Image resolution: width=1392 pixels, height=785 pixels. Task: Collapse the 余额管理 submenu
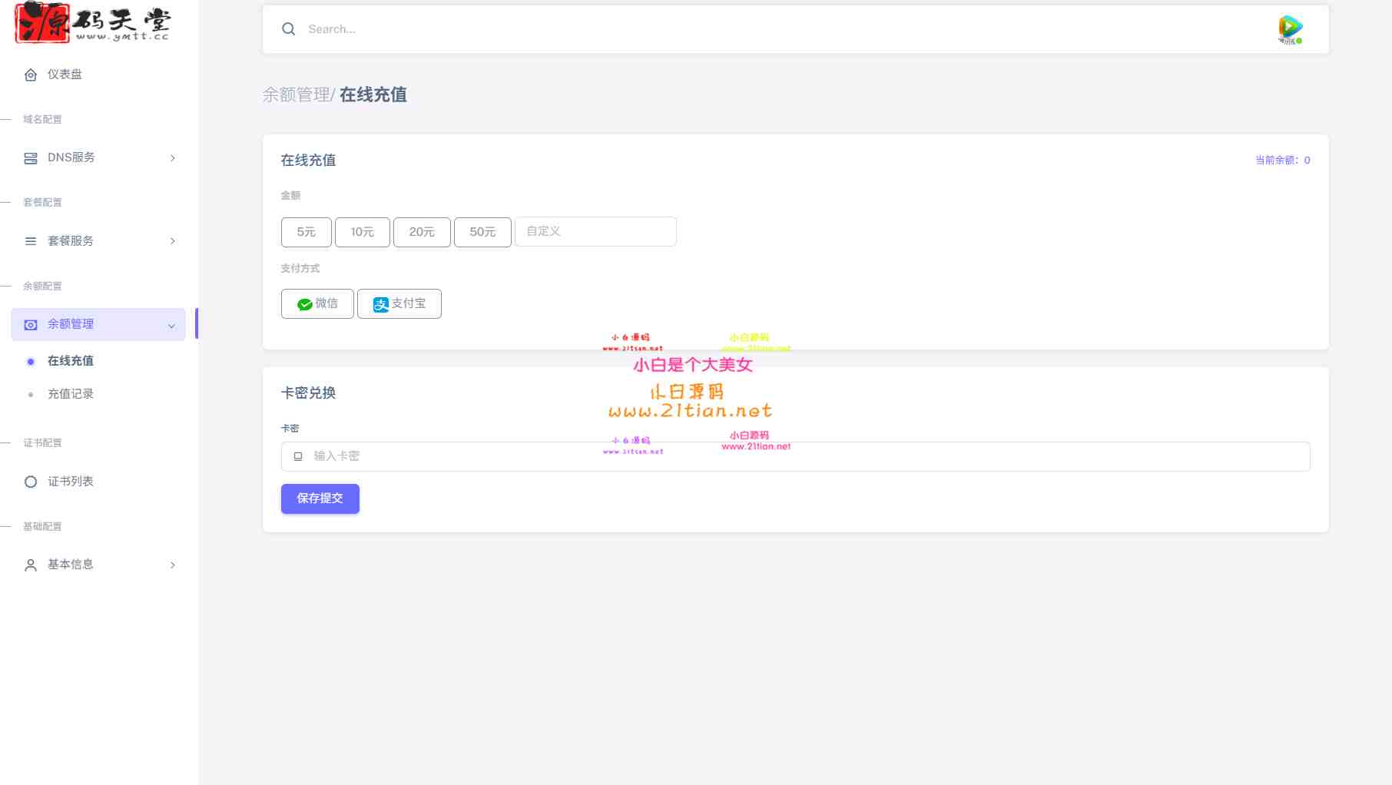tap(171, 324)
